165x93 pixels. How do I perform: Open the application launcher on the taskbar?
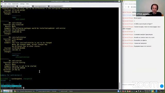(x=2, y=91)
